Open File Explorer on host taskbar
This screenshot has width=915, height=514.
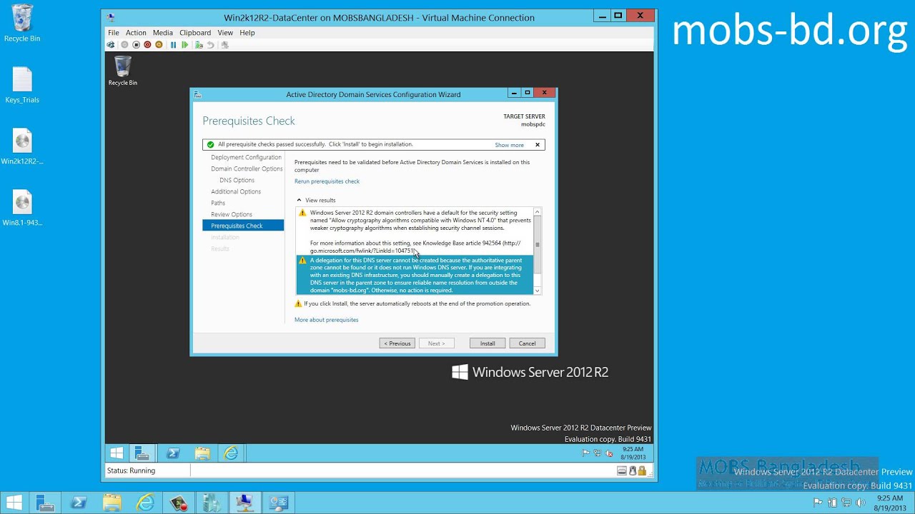[x=112, y=503]
